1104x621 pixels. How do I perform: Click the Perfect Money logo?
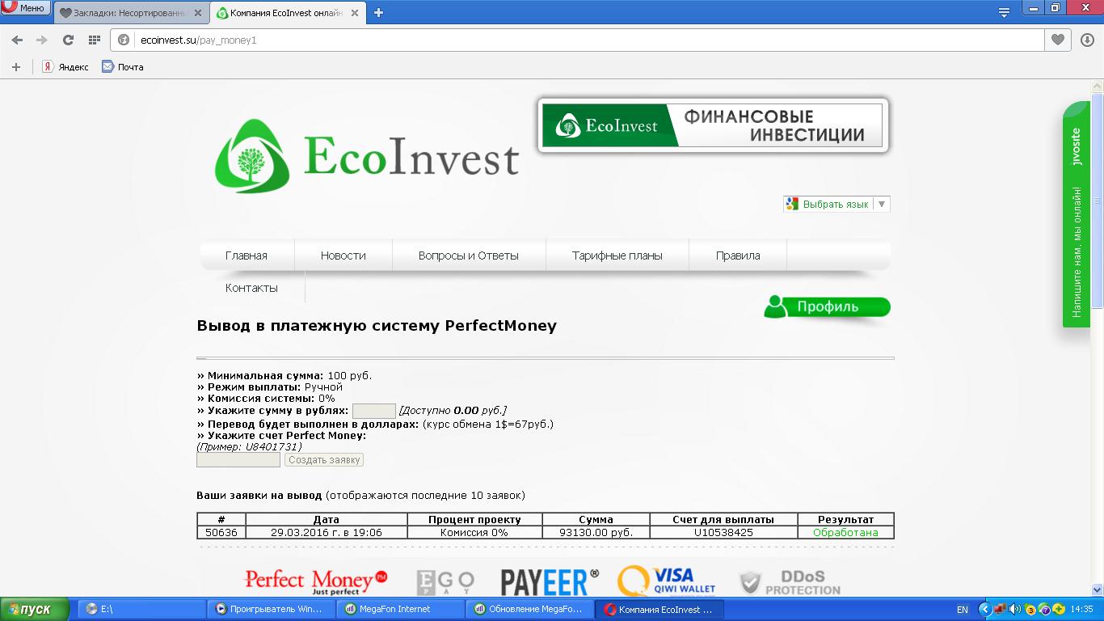tap(316, 581)
